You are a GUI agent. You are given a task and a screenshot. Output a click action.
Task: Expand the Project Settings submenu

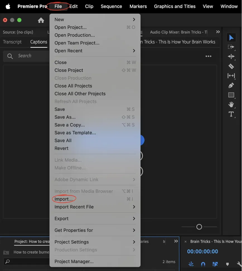click(95, 242)
